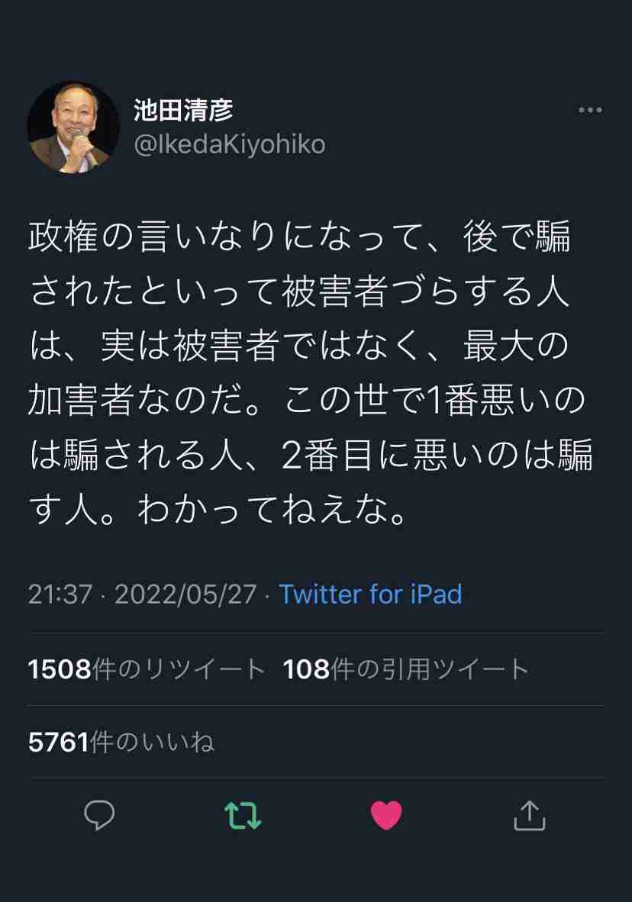Open the three-dot more options menu

click(x=591, y=110)
